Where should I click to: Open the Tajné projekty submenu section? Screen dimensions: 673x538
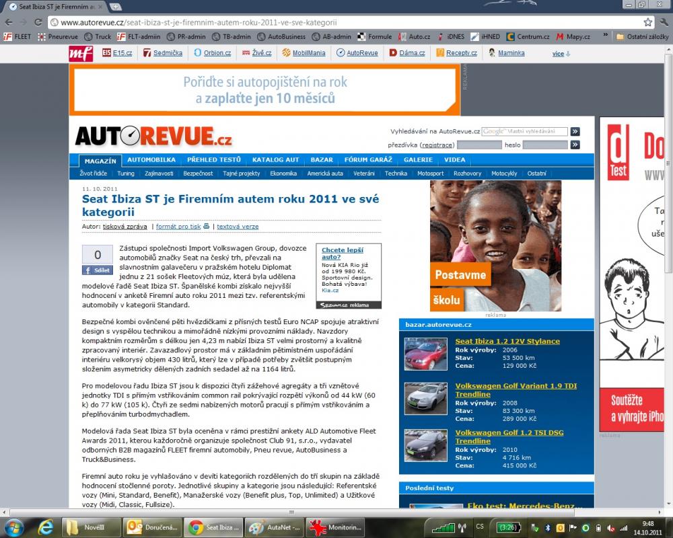pyautogui.click(x=241, y=174)
